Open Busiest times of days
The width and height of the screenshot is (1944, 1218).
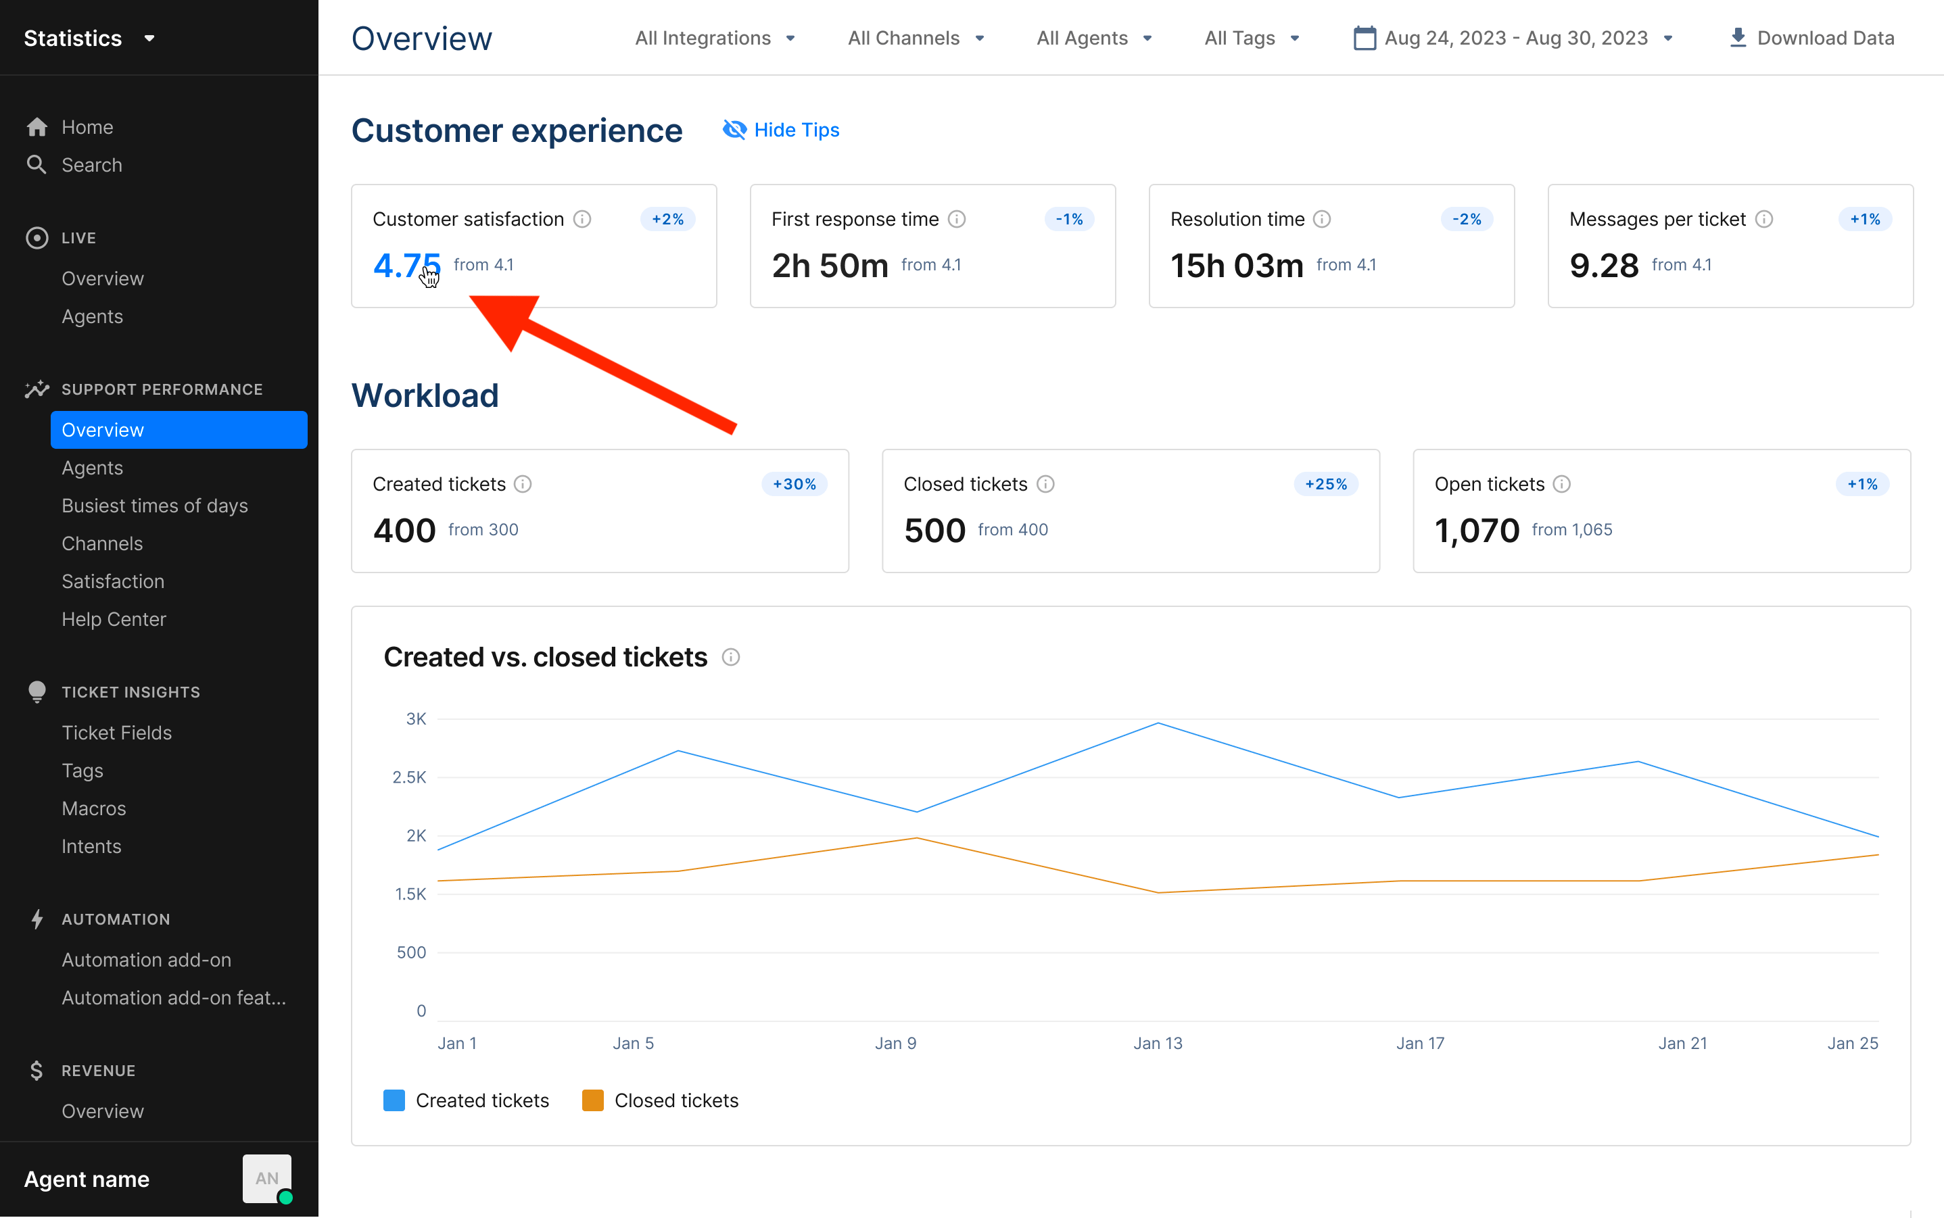click(155, 506)
